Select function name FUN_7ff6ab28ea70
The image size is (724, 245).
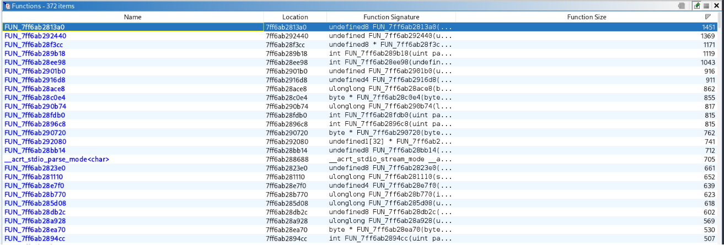[x=35, y=230]
